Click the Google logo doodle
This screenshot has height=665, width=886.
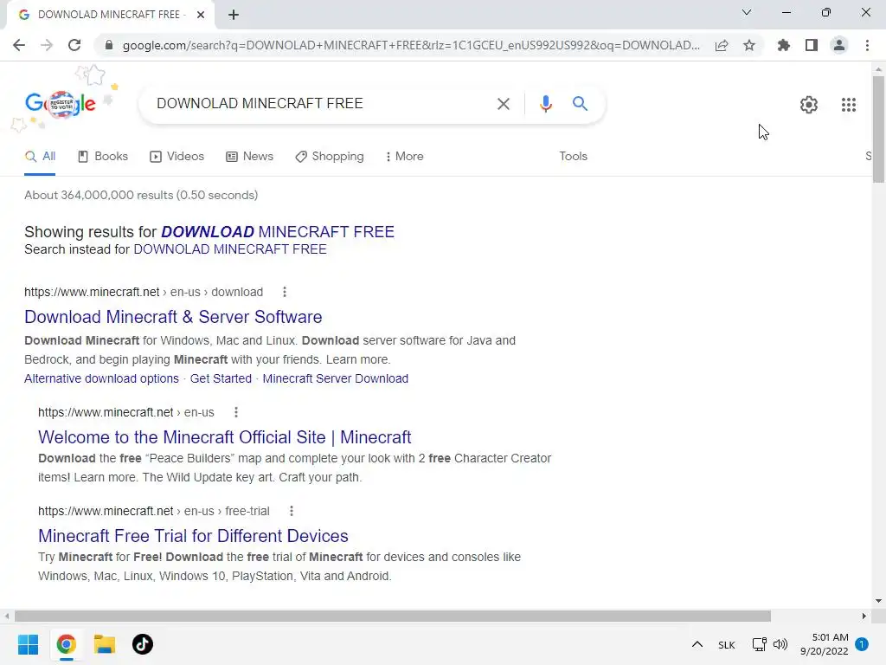tap(61, 104)
